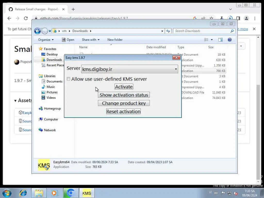264x198 pixels.
Task: Dismiss the Chrome infobar with X
Action: [x=254, y=29]
